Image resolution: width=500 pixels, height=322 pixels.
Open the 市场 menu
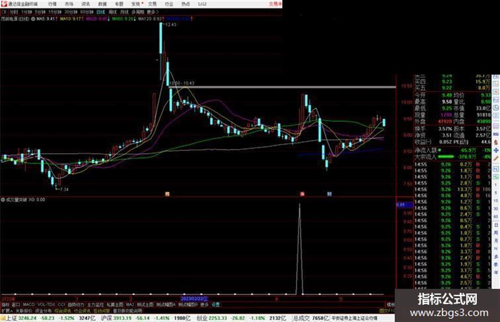69,4
